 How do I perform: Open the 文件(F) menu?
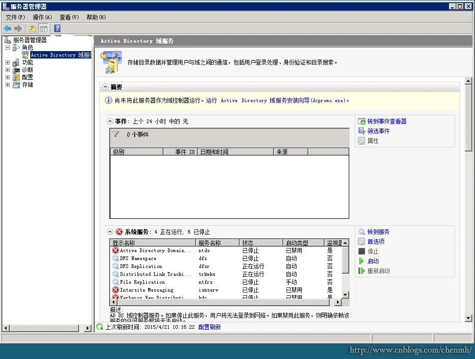(x=15, y=17)
